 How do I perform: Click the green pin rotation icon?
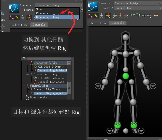click(x=138, y=16)
